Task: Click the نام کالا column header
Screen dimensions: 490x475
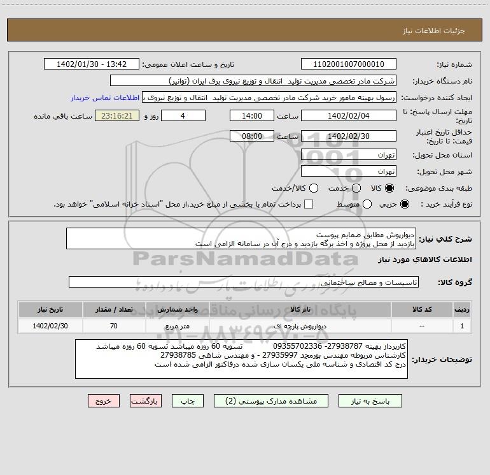Action: 300,309
